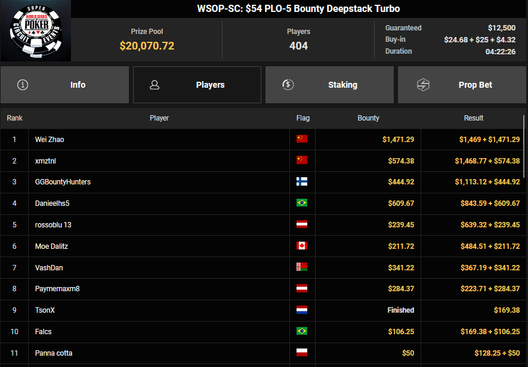The height and width of the screenshot is (367, 528).
Task: Click China flag next to Wei Zhao
Action: [302, 139]
